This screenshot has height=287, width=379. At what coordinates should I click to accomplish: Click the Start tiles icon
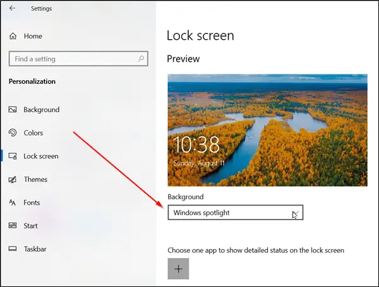coord(13,226)
